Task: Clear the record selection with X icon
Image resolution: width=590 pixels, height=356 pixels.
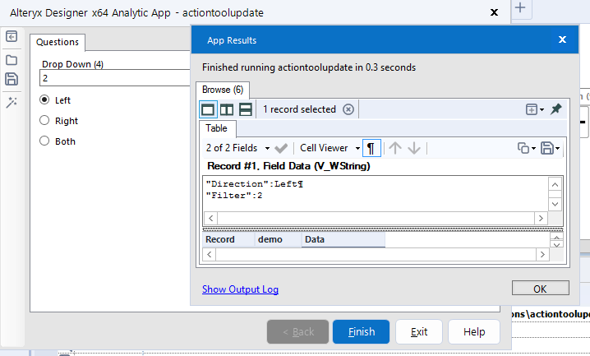Action: [x=348, y=109]
